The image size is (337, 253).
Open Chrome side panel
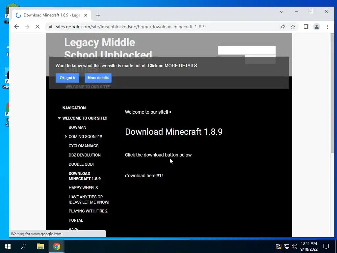click(x=306, y=27)
